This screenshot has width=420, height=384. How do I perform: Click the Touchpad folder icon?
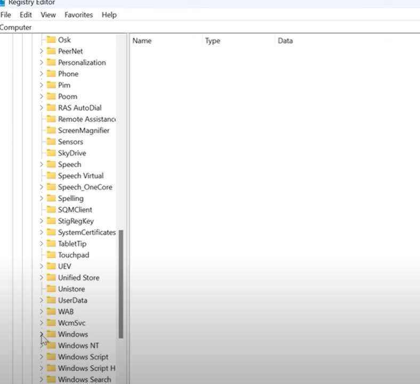[x=51, y=255]
